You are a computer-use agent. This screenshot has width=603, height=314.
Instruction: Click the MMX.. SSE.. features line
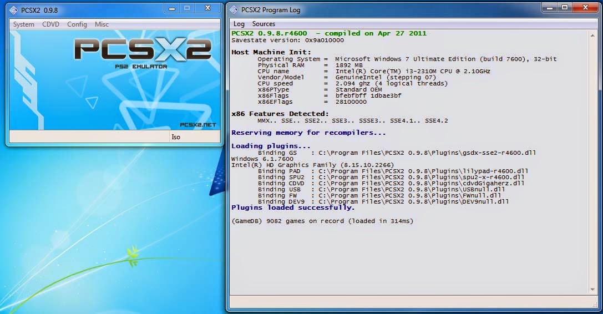353,121
